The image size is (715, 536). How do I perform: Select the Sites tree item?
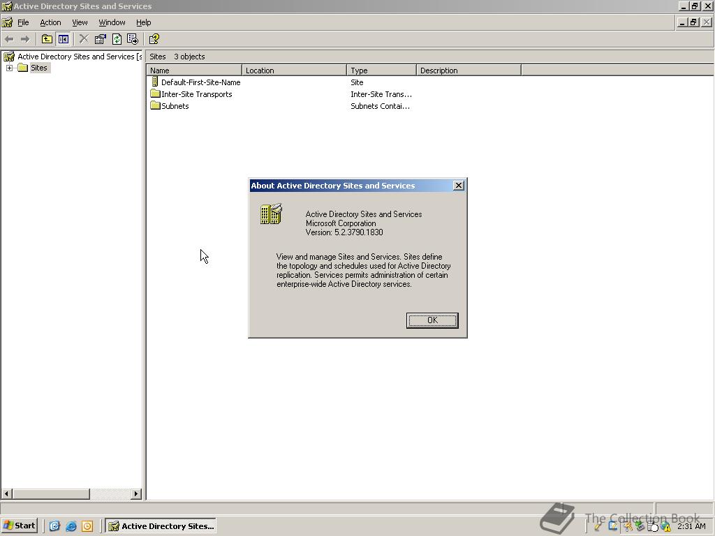[39, 68]
